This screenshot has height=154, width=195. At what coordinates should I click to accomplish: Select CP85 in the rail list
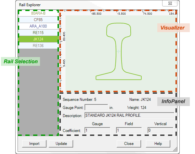pyautogui.click(x=38, y=20)
